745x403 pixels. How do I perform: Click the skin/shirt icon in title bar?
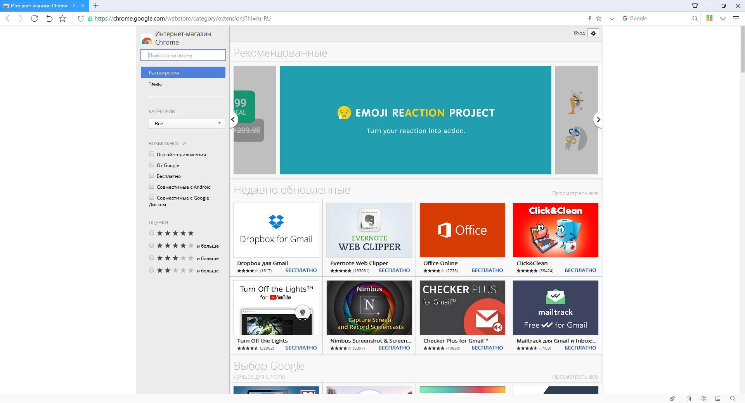695,5
